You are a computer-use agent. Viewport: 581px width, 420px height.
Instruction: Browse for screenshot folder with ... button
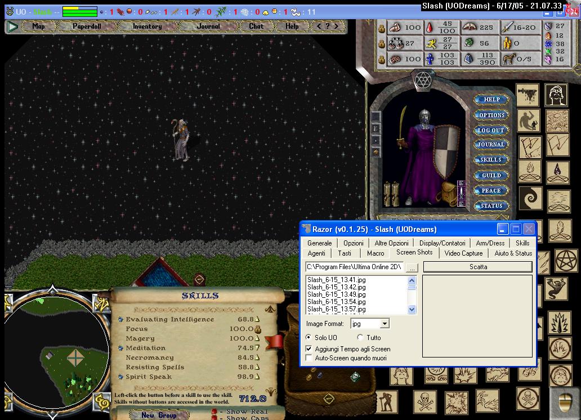(412, 267)
